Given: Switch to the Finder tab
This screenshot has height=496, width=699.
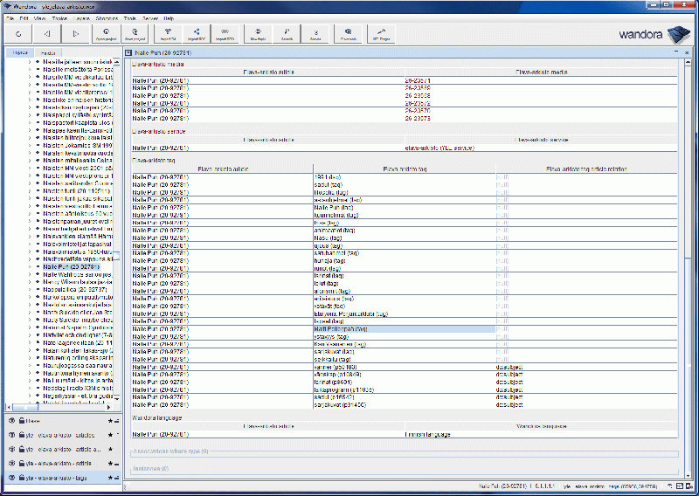Looking at the screenshot, I should (x=47, y=53).
